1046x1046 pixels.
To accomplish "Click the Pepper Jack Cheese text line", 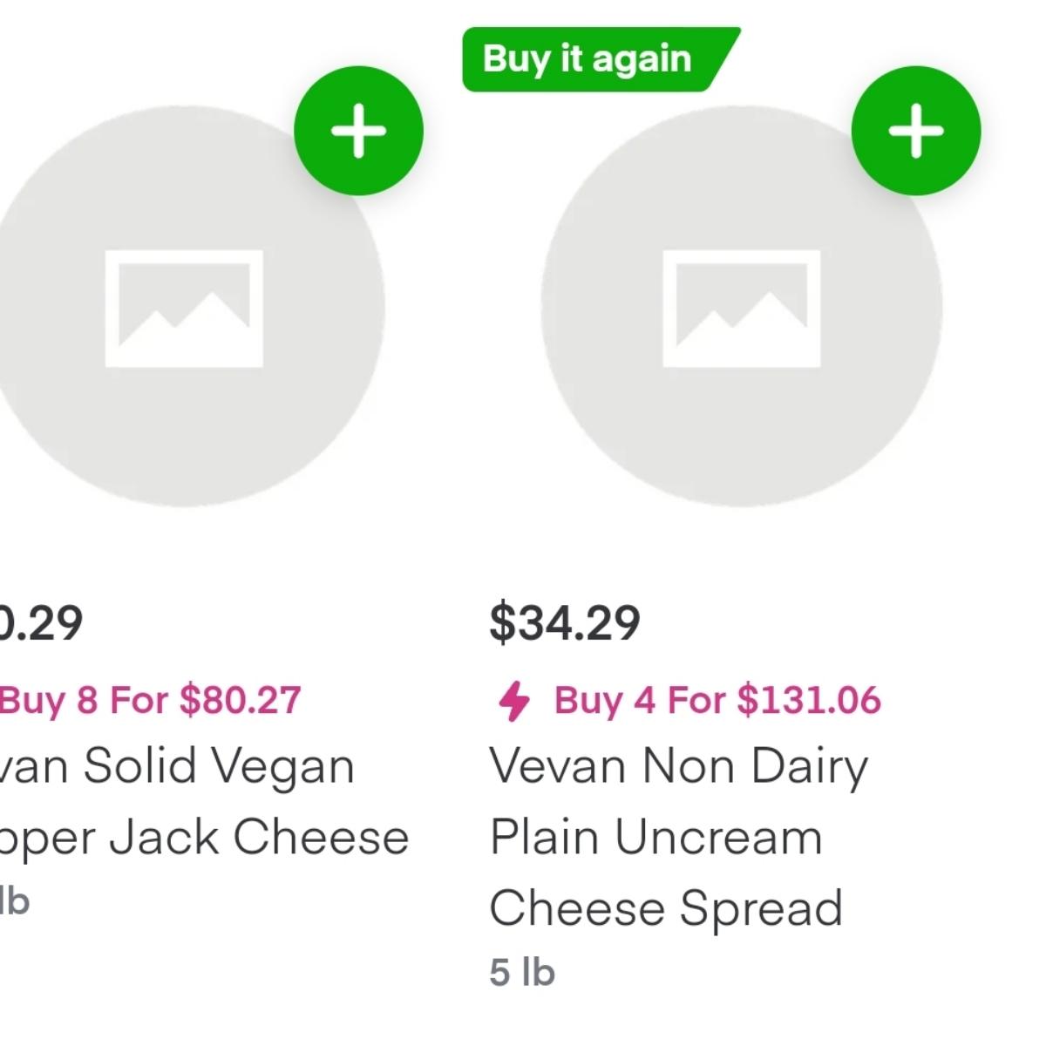I will pyautogui.click(x=204, y=839).
